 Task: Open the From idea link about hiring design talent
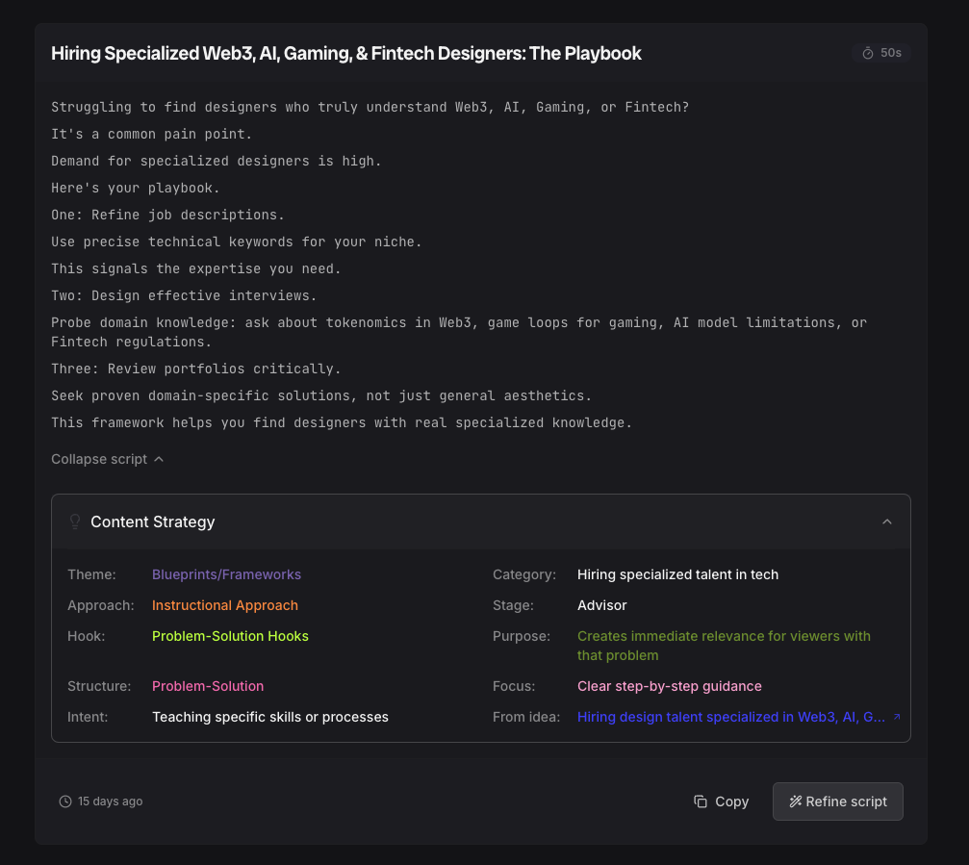731,718
